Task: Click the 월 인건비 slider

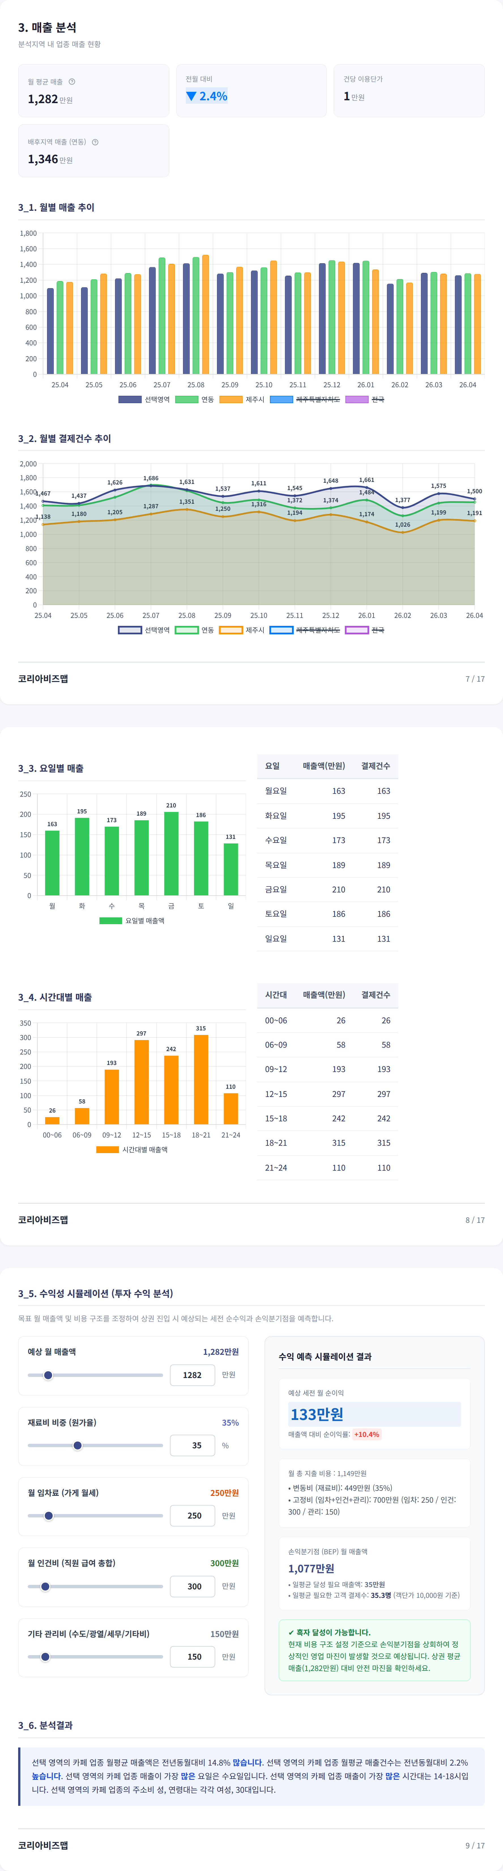Action: pos(95,1586)
